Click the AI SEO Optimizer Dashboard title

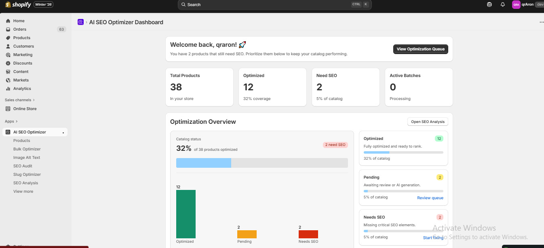pos(126,22)
